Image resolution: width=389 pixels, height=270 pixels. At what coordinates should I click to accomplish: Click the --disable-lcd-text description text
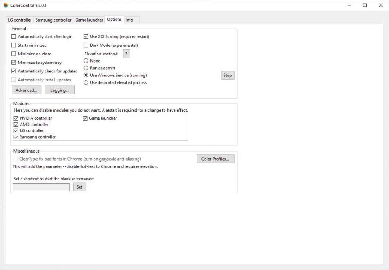point(85,166)
